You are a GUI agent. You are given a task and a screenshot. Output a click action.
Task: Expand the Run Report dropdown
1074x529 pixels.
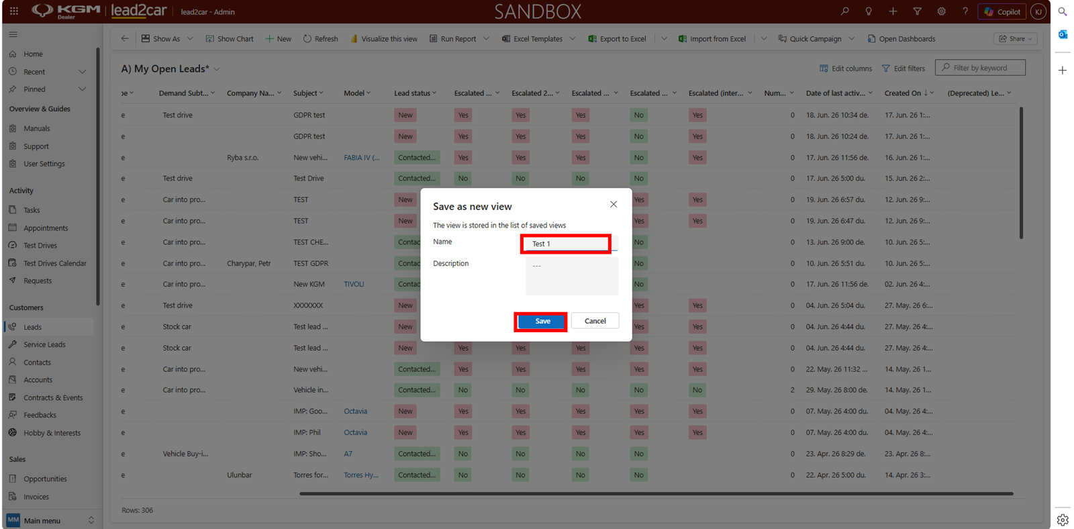click(x=487, y=39)
